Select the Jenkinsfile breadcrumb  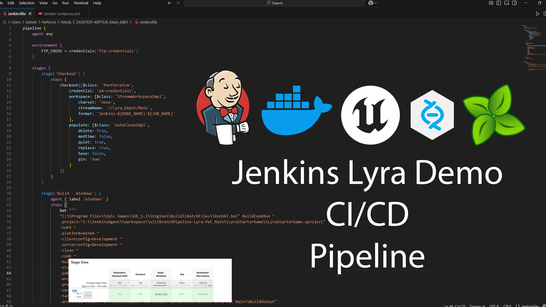point(148,22)
